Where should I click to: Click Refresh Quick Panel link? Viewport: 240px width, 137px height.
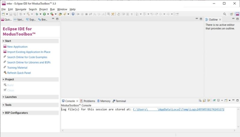click(19, 73)
